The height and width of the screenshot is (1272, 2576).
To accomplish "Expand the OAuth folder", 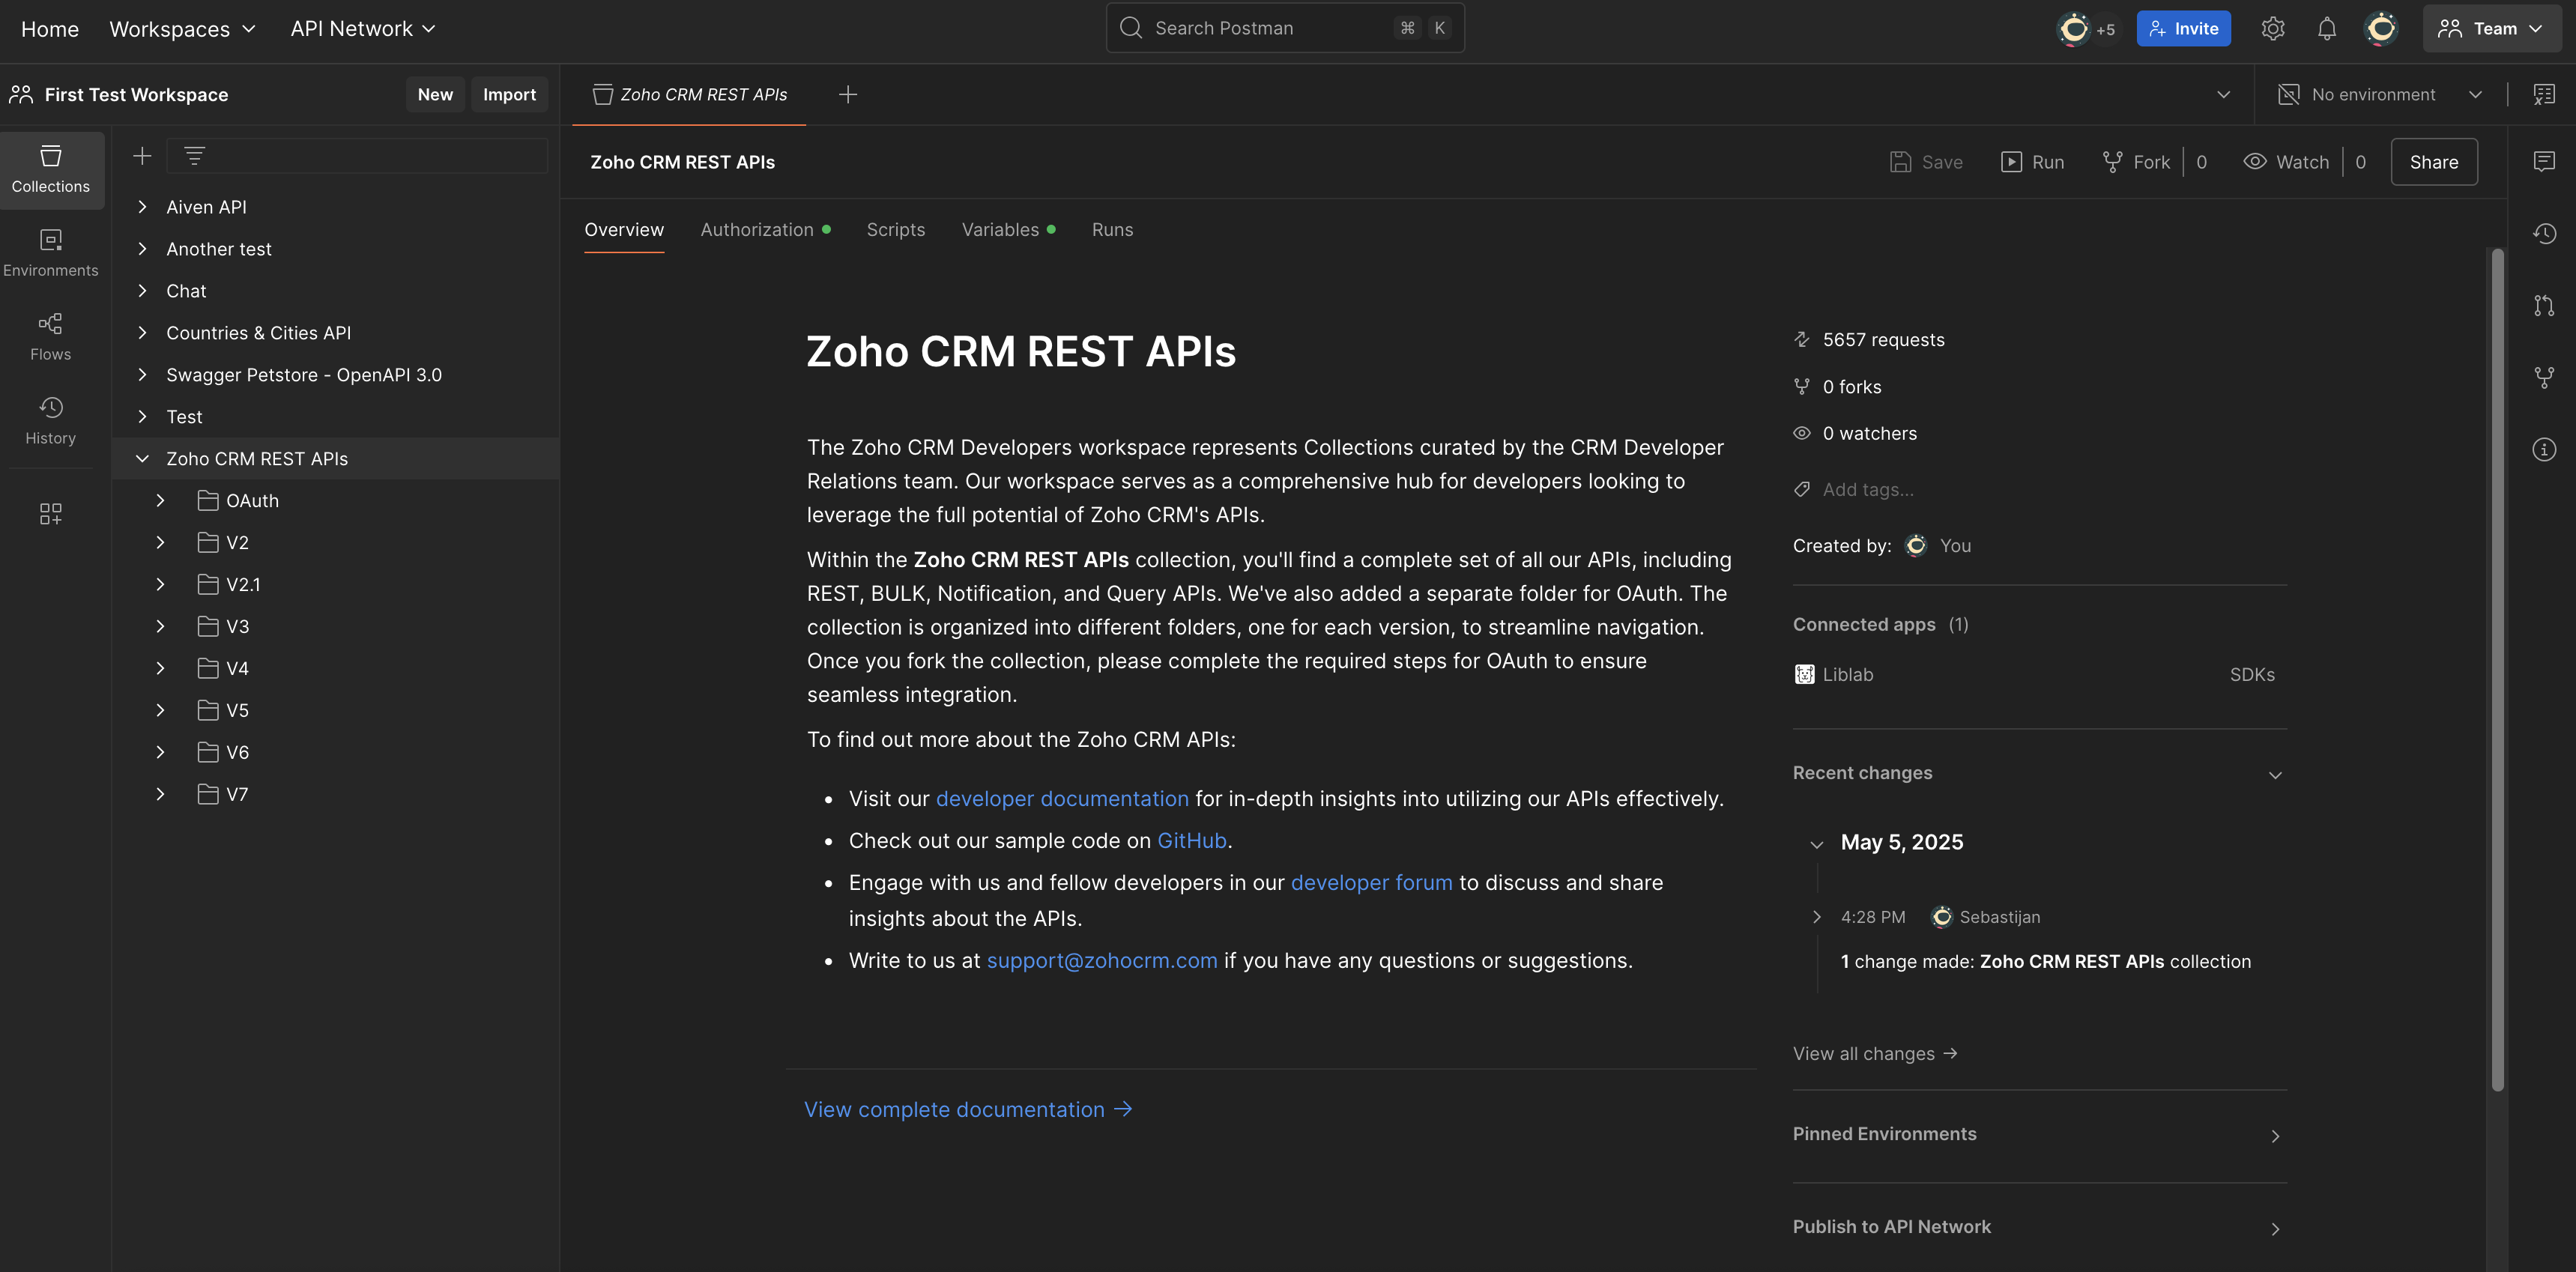I will point(159,500).
